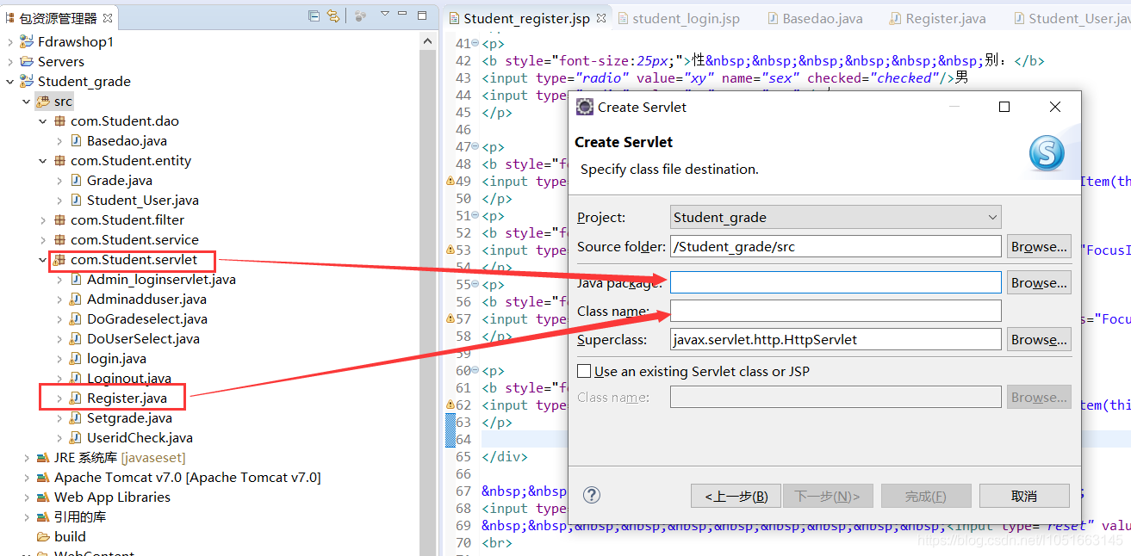Click com.Student.service package icon
The height and width of the screenshot is (556, 1131).
coord(59,239)
